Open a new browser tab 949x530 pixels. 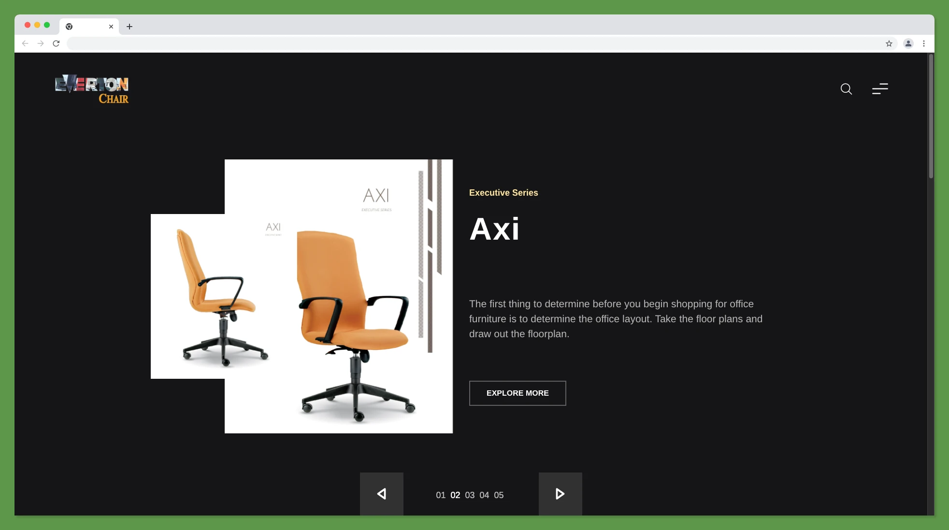coord(129,27)
